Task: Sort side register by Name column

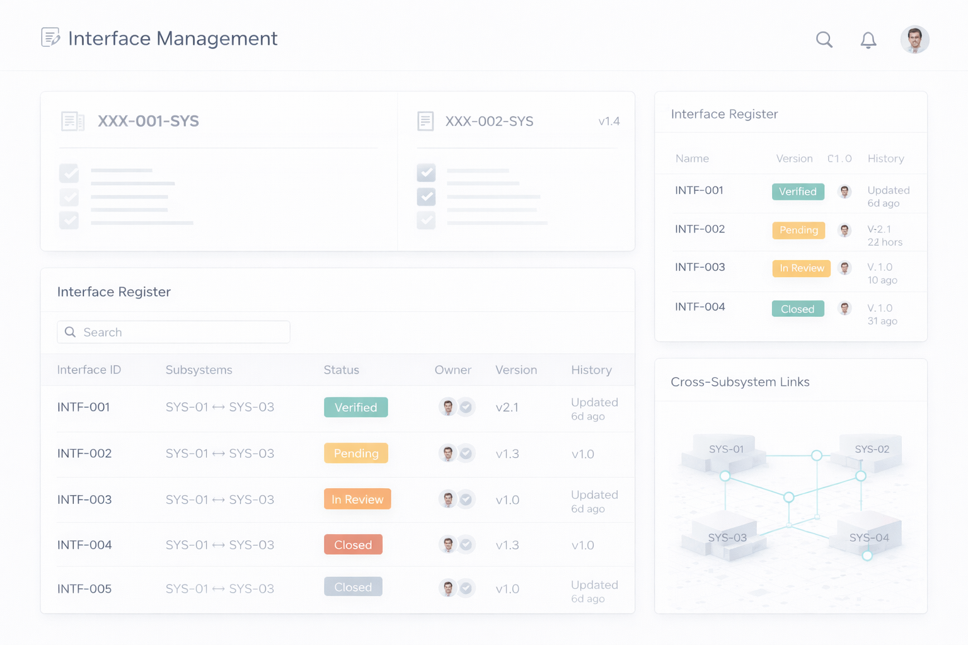Action: [692, 159]
